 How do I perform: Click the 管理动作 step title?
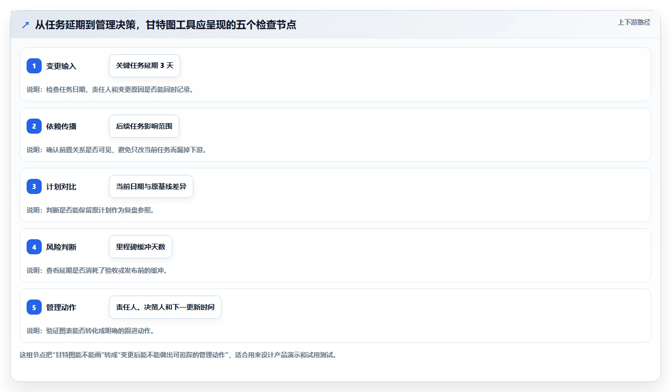click(61, 307)
